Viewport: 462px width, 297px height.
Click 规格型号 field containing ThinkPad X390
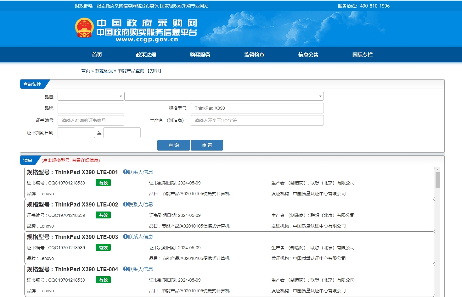tap(257, 108)
